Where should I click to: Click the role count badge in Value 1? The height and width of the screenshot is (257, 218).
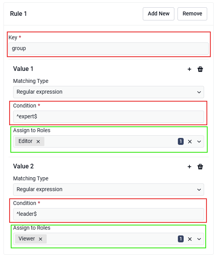[x=181, y=141]
